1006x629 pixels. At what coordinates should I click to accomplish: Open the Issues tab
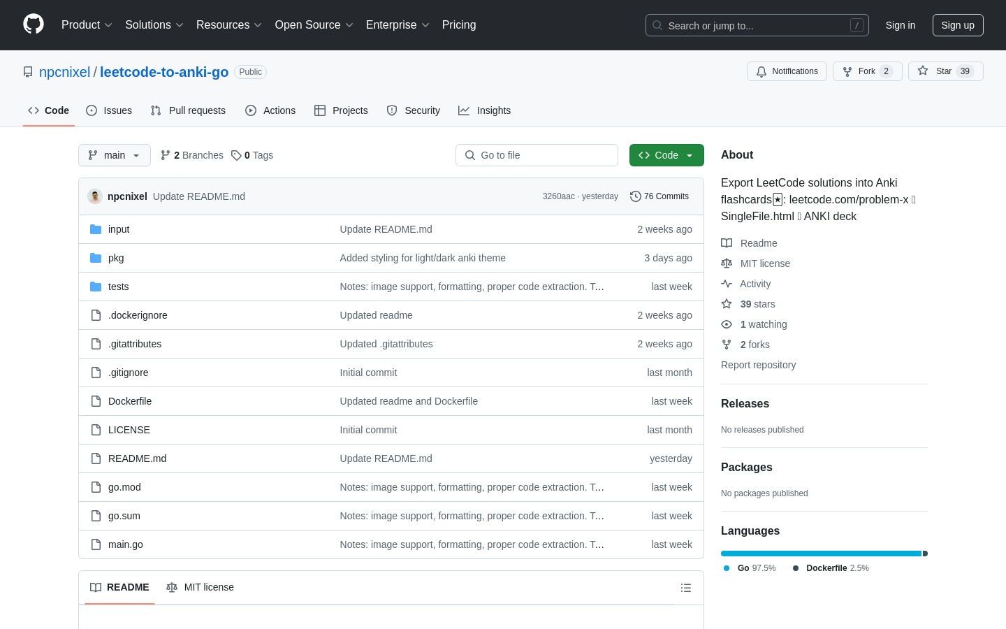109,110
